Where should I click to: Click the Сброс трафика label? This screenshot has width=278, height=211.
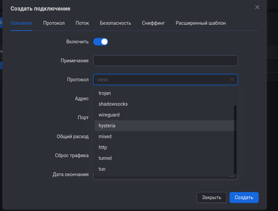72,155
